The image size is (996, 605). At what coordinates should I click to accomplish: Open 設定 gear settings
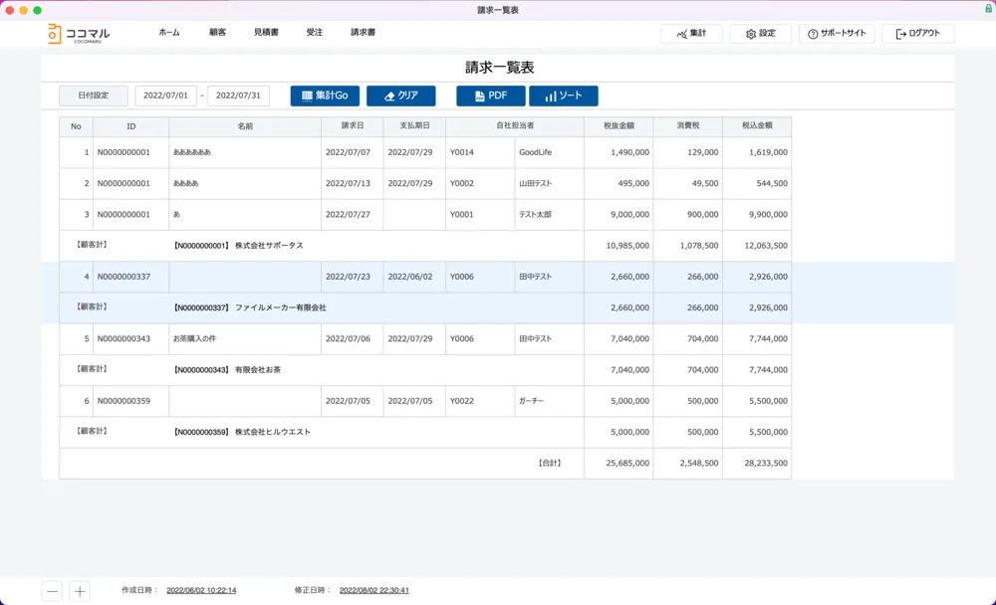pos(760,34)
